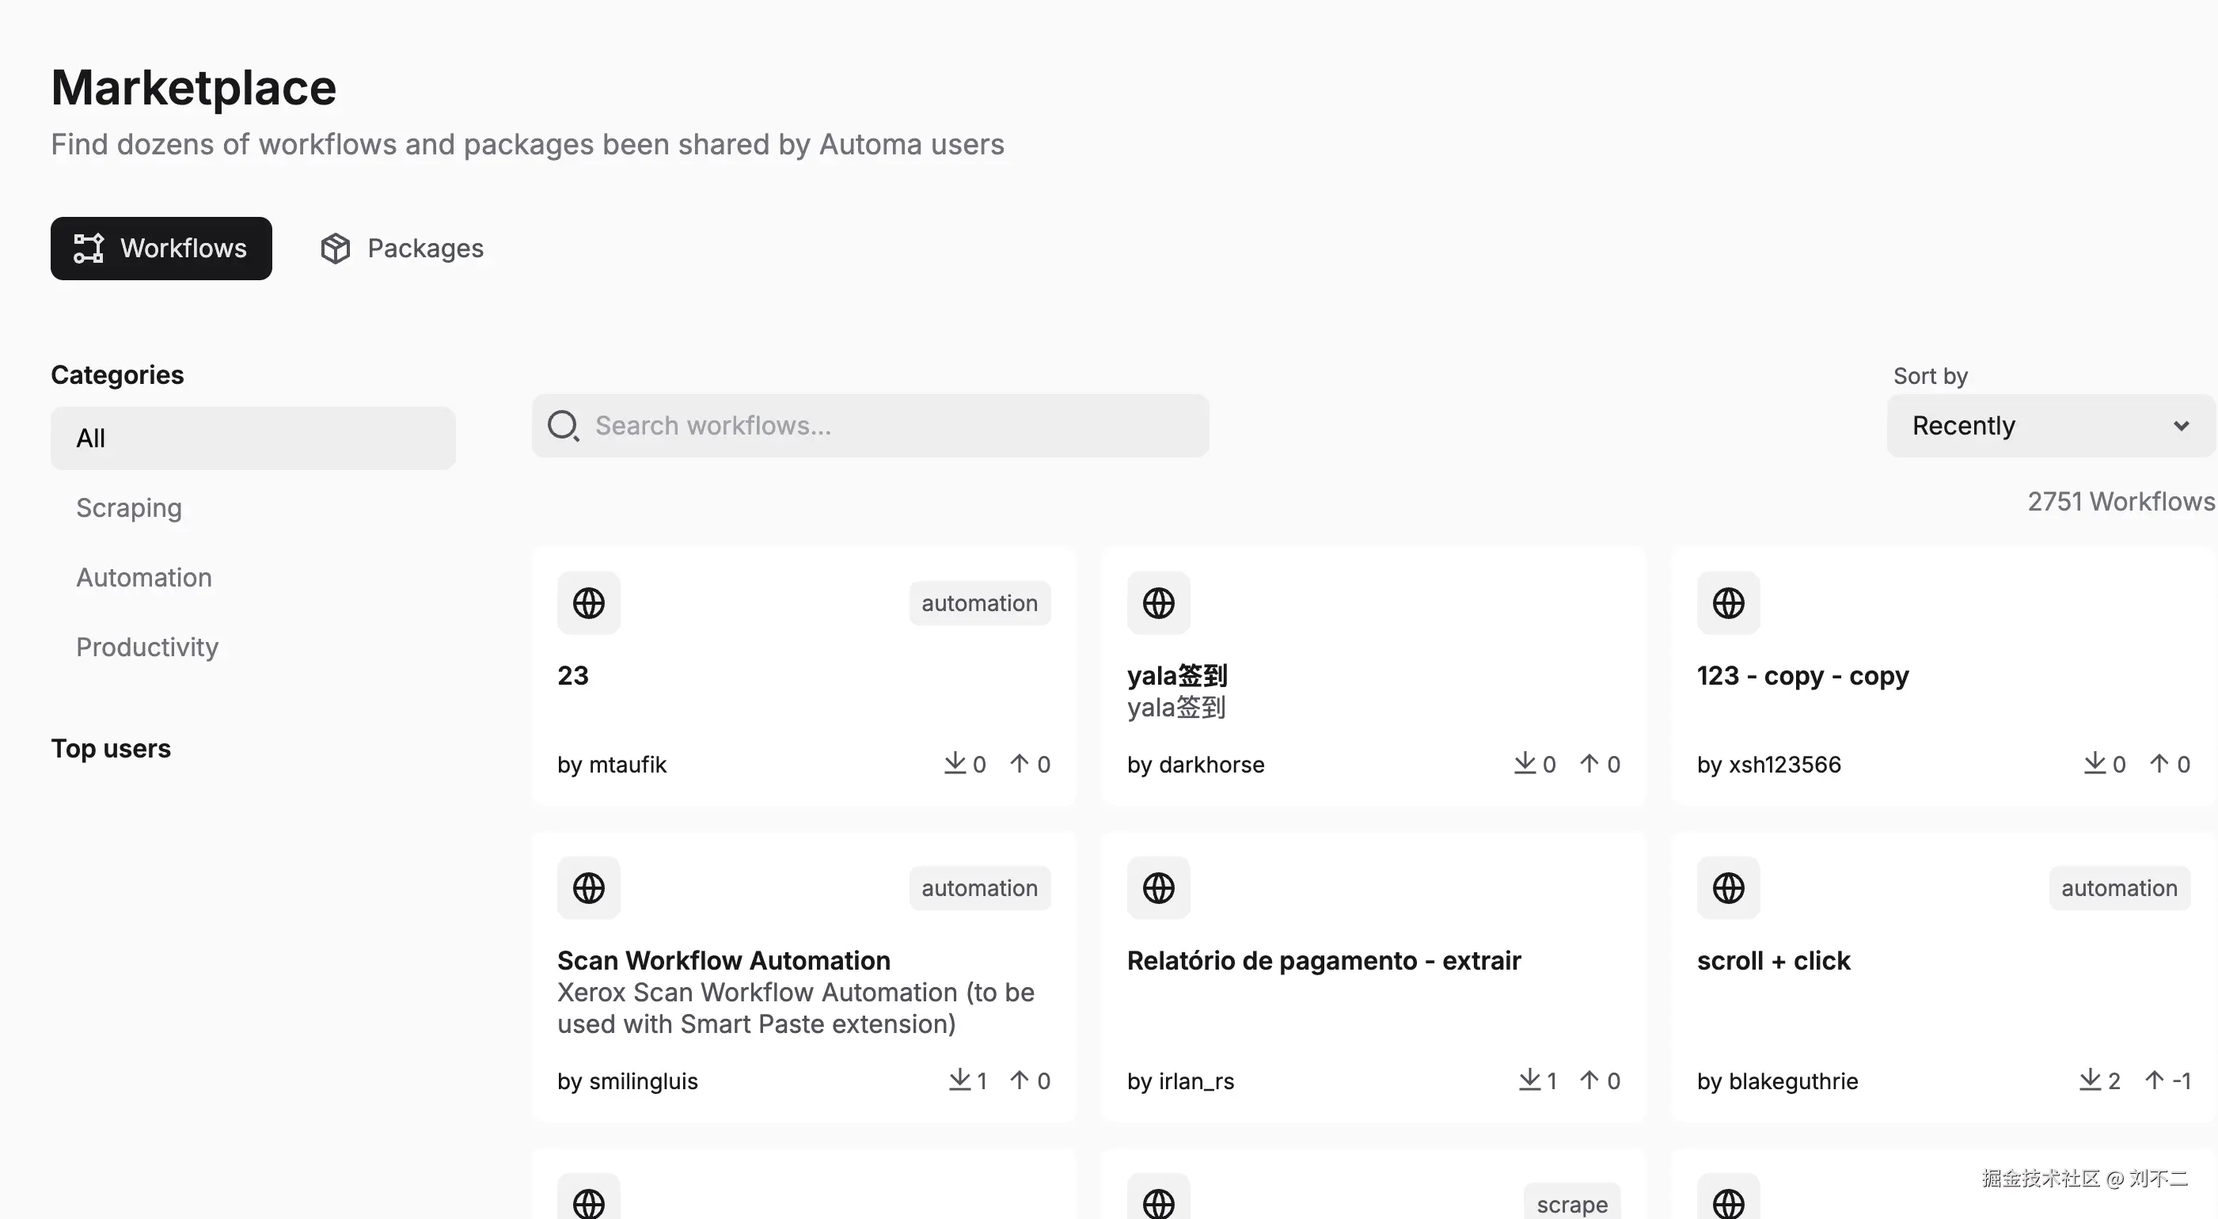
Task: Click the magnifier icon in the search bar
Action: (x=563, y=425)
